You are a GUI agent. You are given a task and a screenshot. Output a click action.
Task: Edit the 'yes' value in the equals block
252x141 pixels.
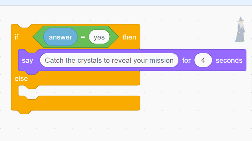pyautogui.click(x=99, y=37)
